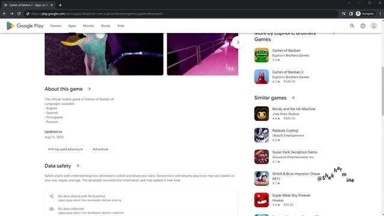Click the Adventure category chip
The width and height of the screenshot is (384, 216).
click(100, 149)
